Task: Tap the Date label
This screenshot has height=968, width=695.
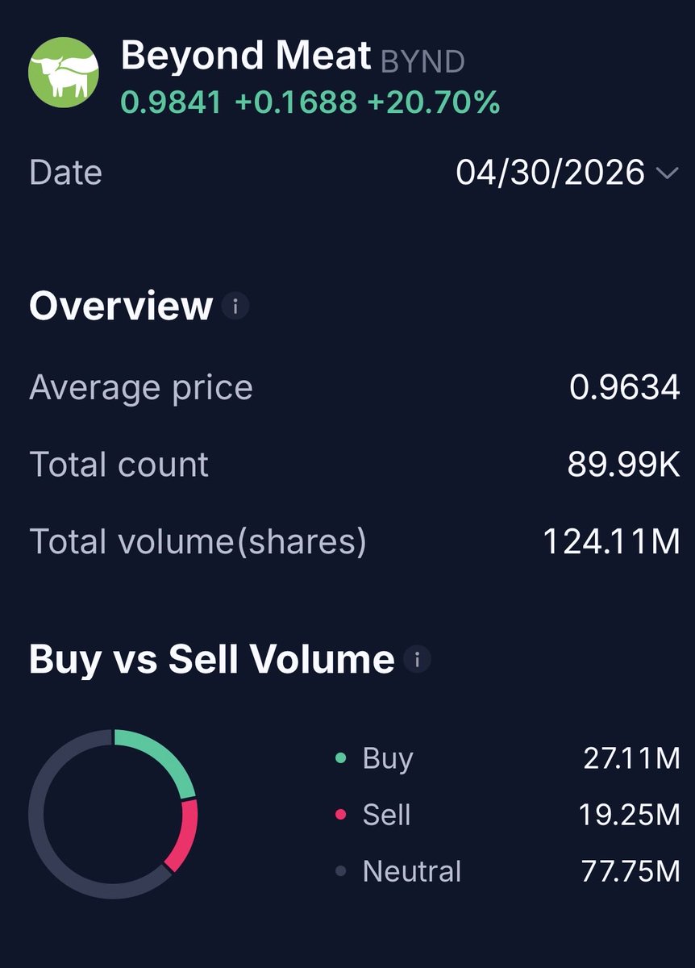Action: coord(66,173)
